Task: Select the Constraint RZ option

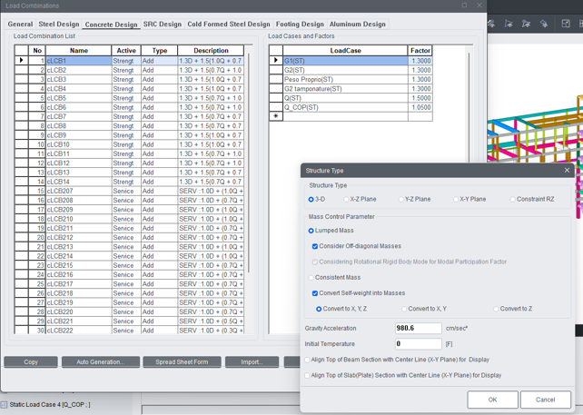Action: (513, 199)
